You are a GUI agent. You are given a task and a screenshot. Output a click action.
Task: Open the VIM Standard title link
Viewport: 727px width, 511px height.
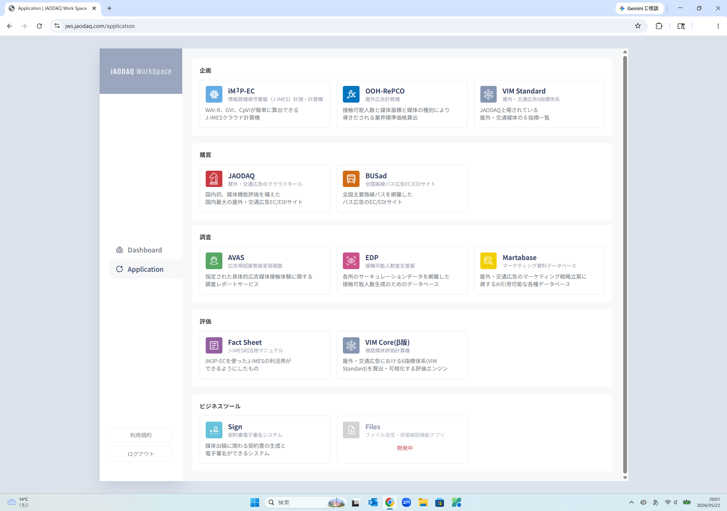click(x=524, y=91)
